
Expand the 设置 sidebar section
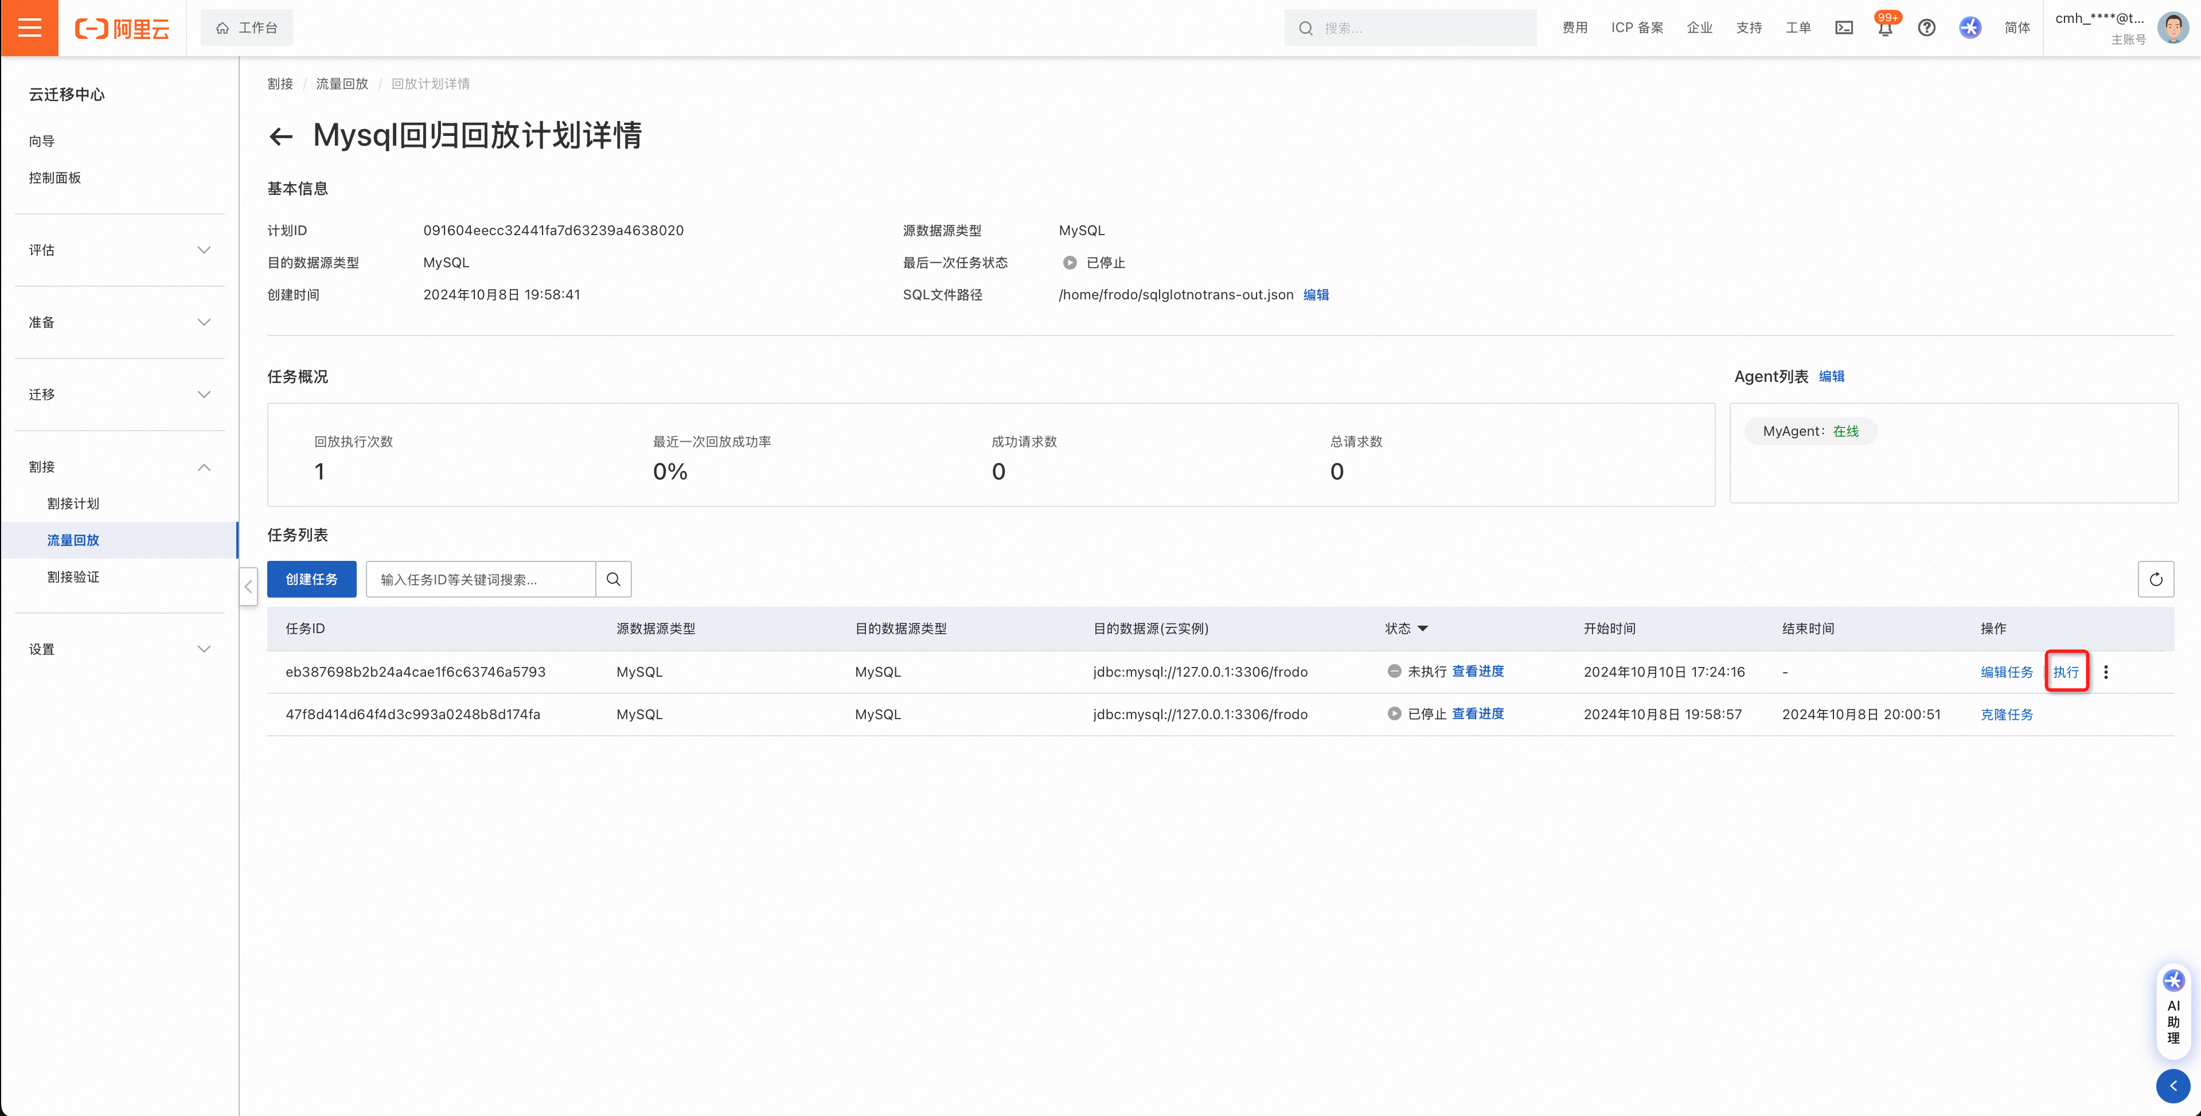coord(120,649)
